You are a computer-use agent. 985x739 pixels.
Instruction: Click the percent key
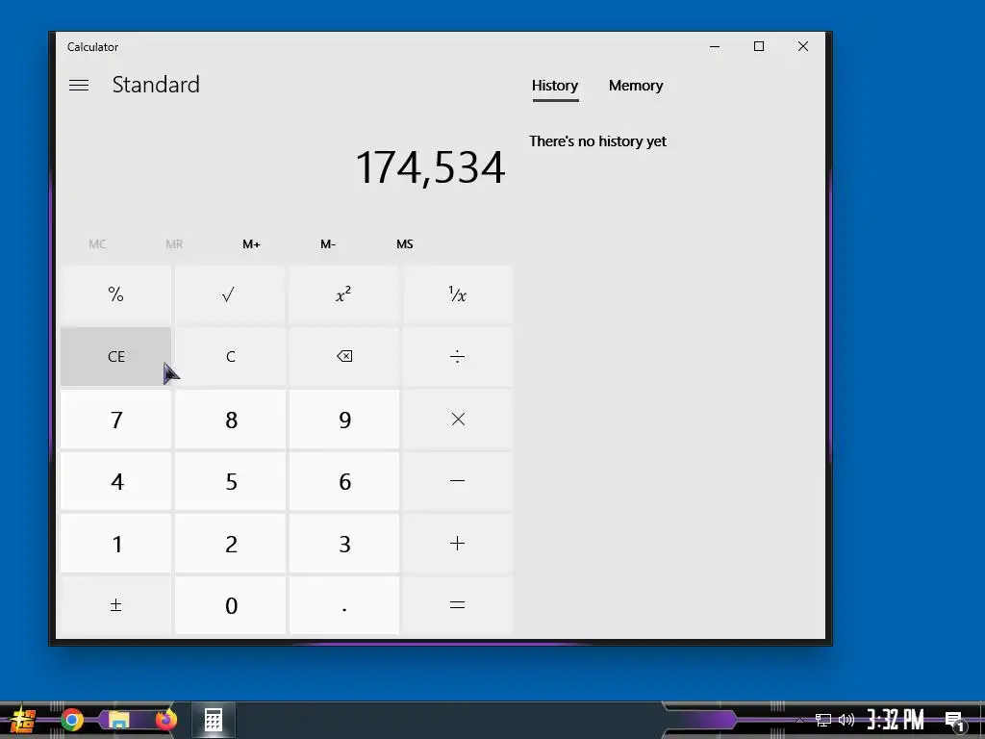click(115, 294)
